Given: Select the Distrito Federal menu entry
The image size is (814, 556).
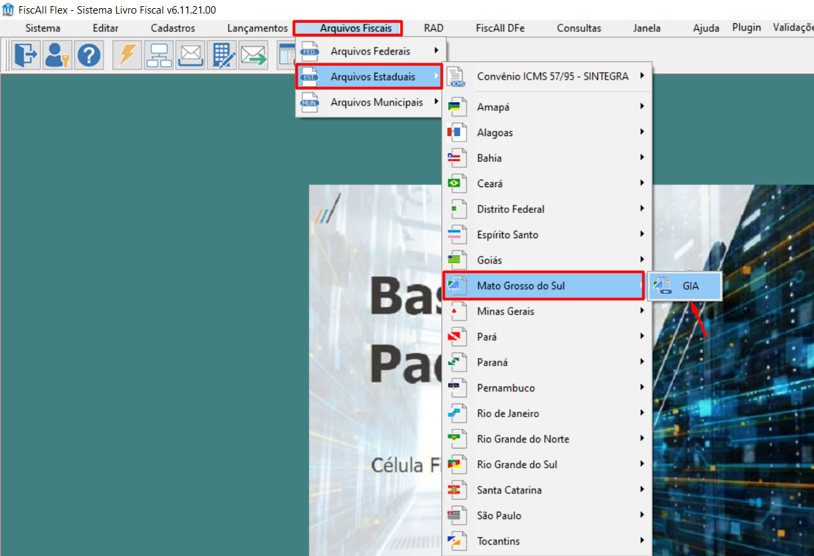Looking at the screenshot, I should pos(547,208).
